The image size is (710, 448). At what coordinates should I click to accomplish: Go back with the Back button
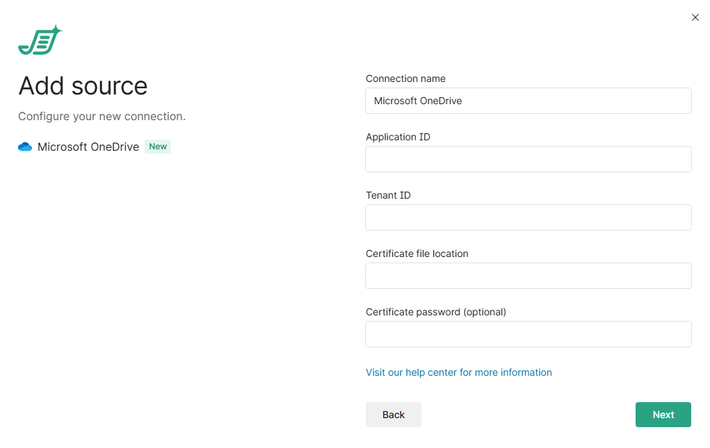click(x=393, y=415)
